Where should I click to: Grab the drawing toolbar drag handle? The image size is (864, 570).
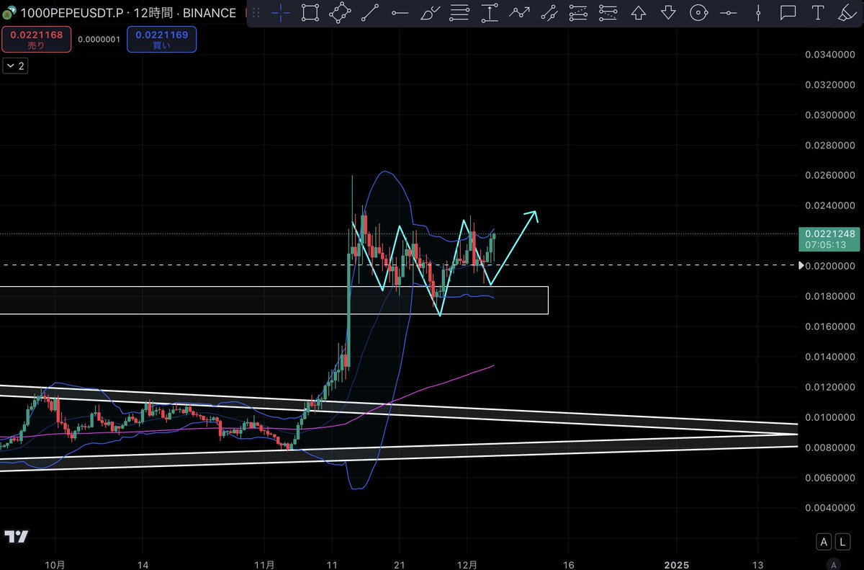point(256,13)
